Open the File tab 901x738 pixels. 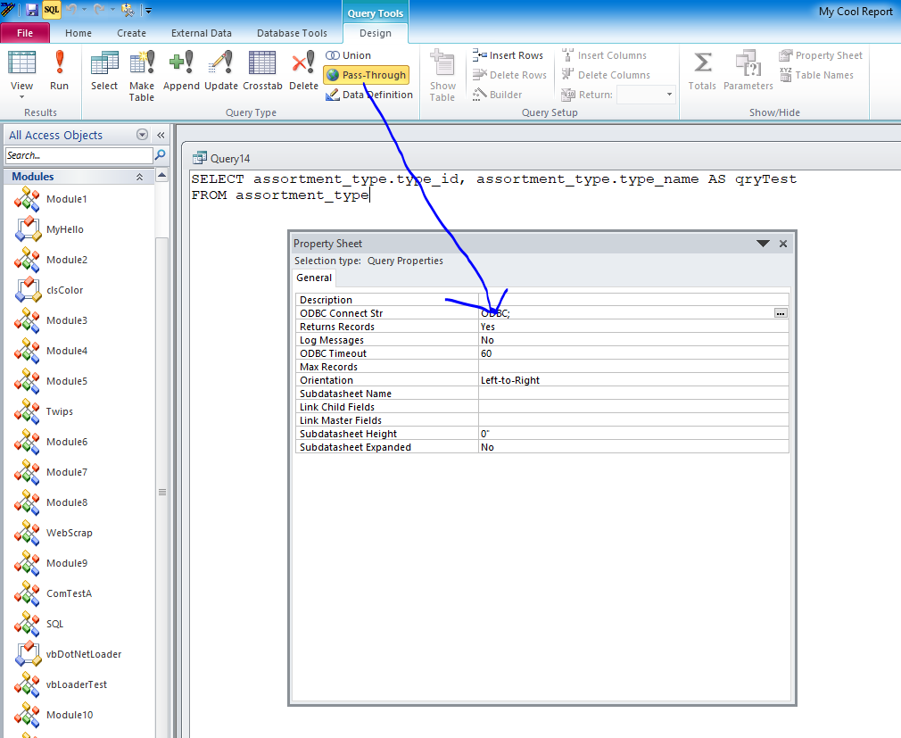[x=25, y=33]
